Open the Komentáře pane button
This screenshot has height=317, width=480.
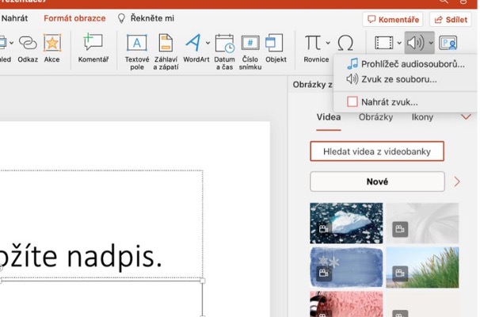pos(393,20)
